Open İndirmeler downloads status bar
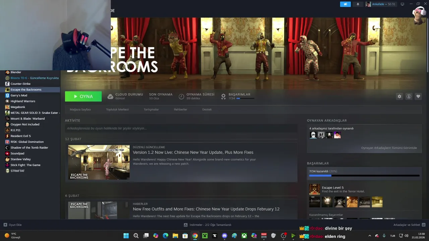 (x=207, y=225)
